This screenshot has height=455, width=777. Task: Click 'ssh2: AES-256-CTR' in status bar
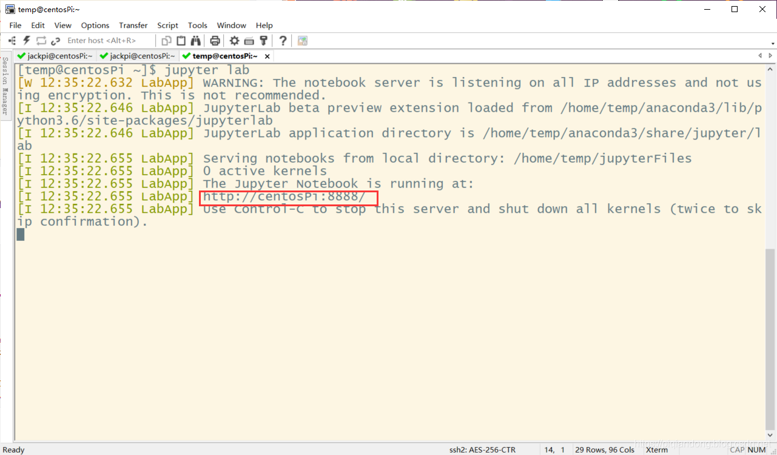pyautogui.click(x=482, y=450)
